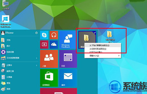Open the 调整大小(Z) submenu
This screenshot has height=94, width=147.
pyautogui.click(x=103, y=56)
